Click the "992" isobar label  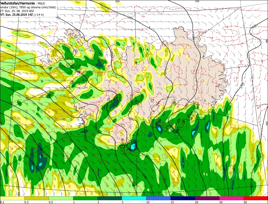point(67,157)
